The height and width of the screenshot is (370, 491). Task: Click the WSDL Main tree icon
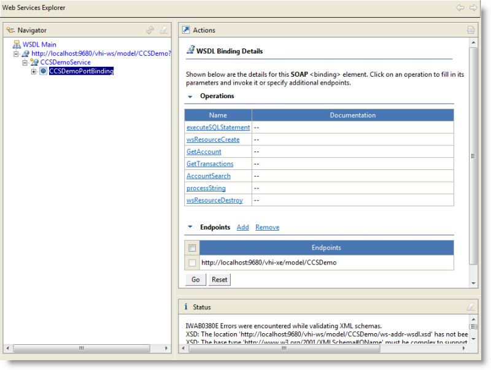pos(17,45)
